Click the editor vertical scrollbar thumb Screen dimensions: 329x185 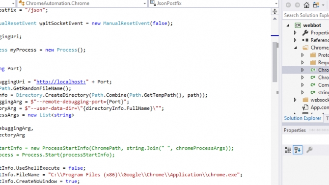tap(274, 62)
